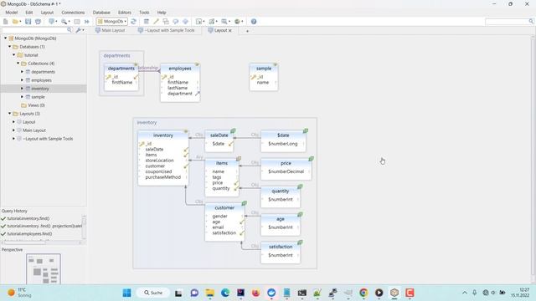Screen dimensions: 536x301
Task: Open the MongoDb connection dropdown
Action: (x=112, y=22)
